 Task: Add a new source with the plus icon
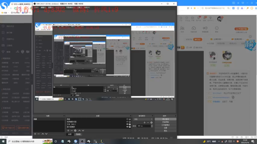tap(68, 131)
